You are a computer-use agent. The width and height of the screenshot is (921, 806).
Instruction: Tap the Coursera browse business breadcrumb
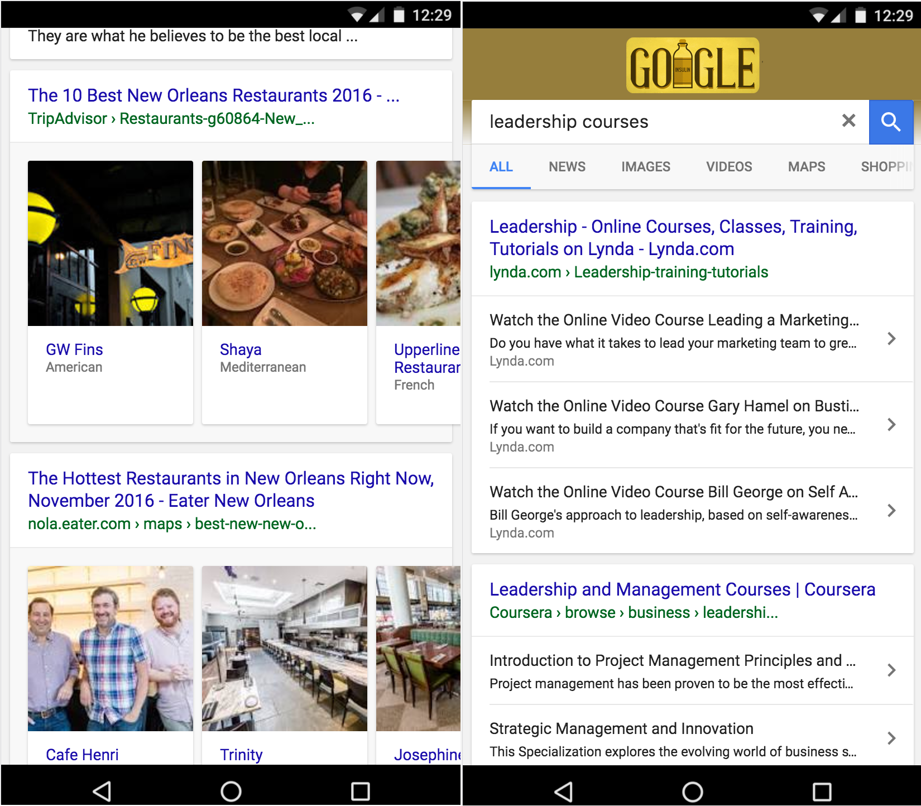(634, 612)
